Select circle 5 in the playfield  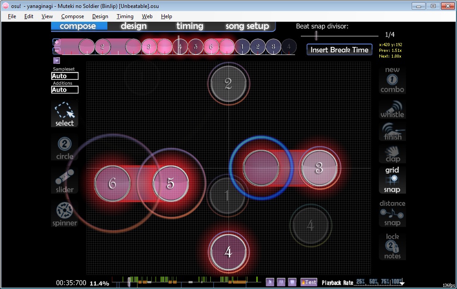pyautogui.click(x=170, y=184)
